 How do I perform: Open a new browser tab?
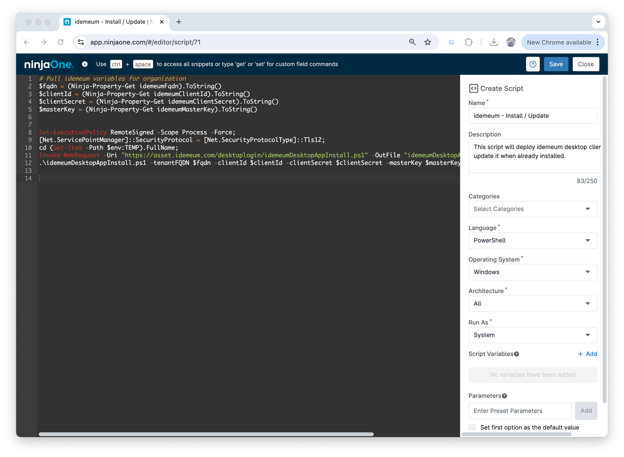179,22
